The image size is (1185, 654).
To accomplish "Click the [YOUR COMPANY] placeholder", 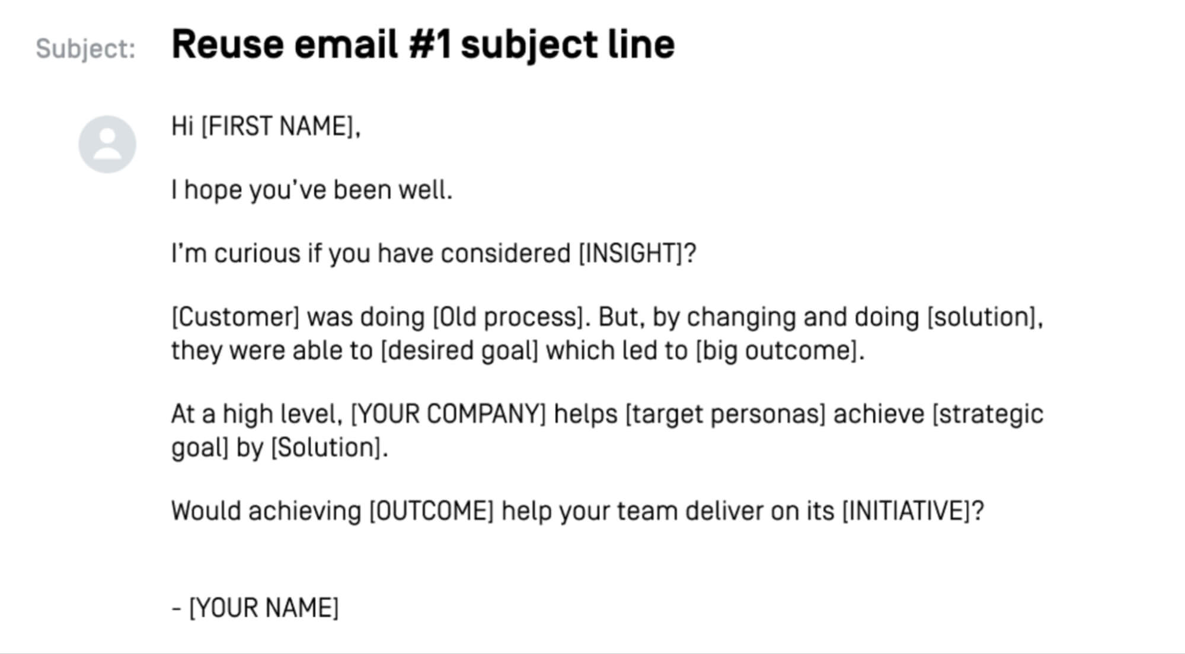I will [x=448, y=414].
